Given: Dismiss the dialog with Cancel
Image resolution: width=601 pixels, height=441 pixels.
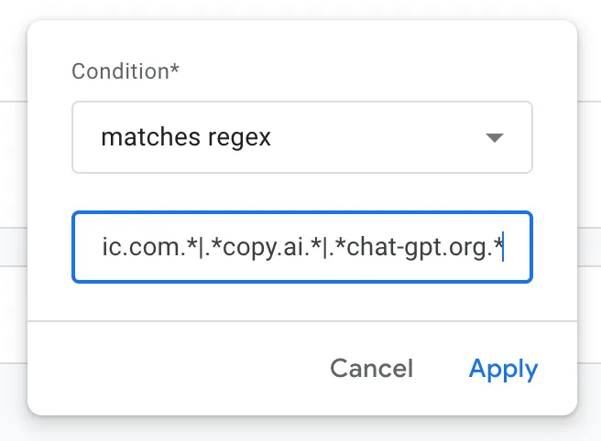Looking at the screenshot, I should pyautogui.click(x=372, y=369).
